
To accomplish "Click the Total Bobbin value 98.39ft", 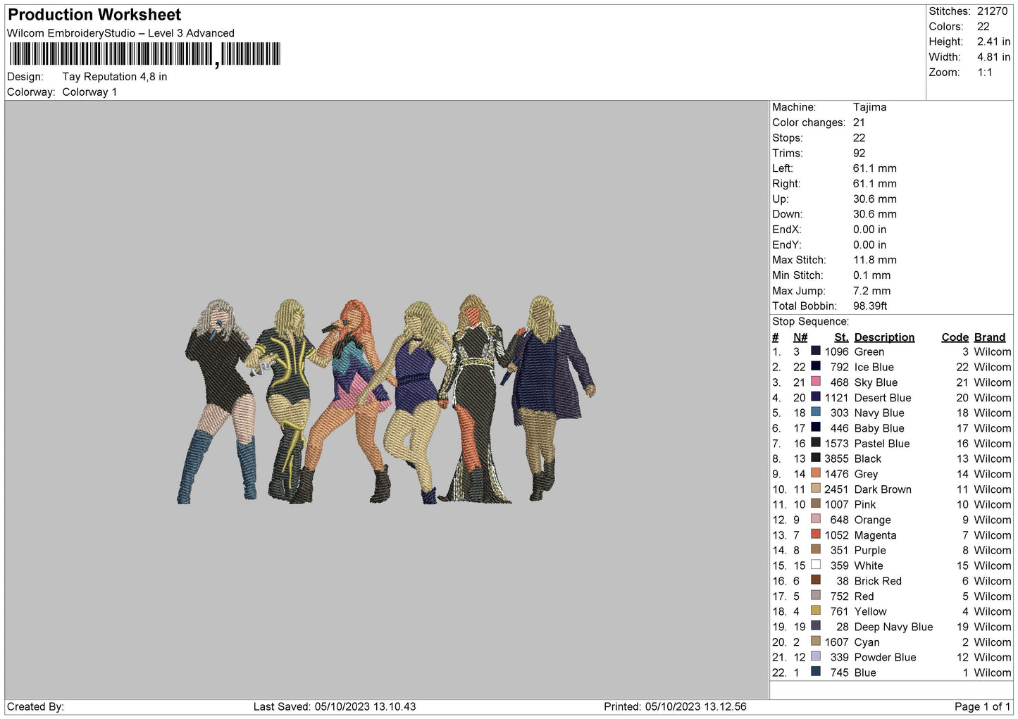I will (x=870, y=306).
